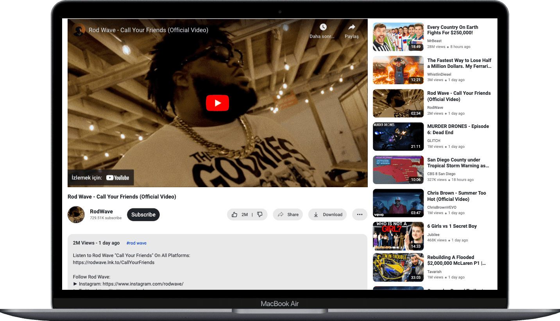Click the Download button

(x=327, y=215)
